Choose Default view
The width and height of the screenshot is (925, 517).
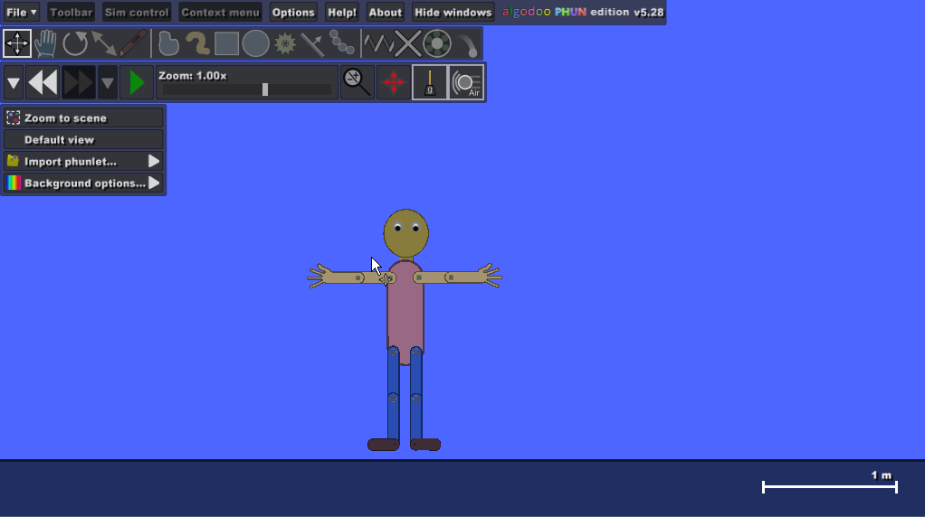coord(83,139)
